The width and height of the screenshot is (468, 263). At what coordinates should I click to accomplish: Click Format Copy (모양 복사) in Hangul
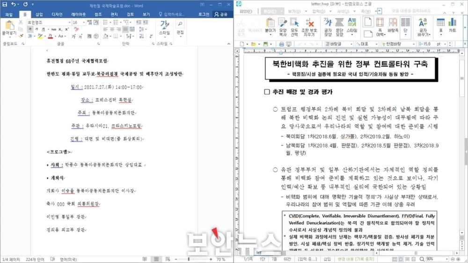[283, 27]
